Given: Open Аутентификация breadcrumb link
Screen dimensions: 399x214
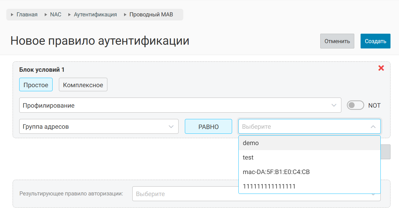Looking at the screenshot, I should click(x=95, y=14).
